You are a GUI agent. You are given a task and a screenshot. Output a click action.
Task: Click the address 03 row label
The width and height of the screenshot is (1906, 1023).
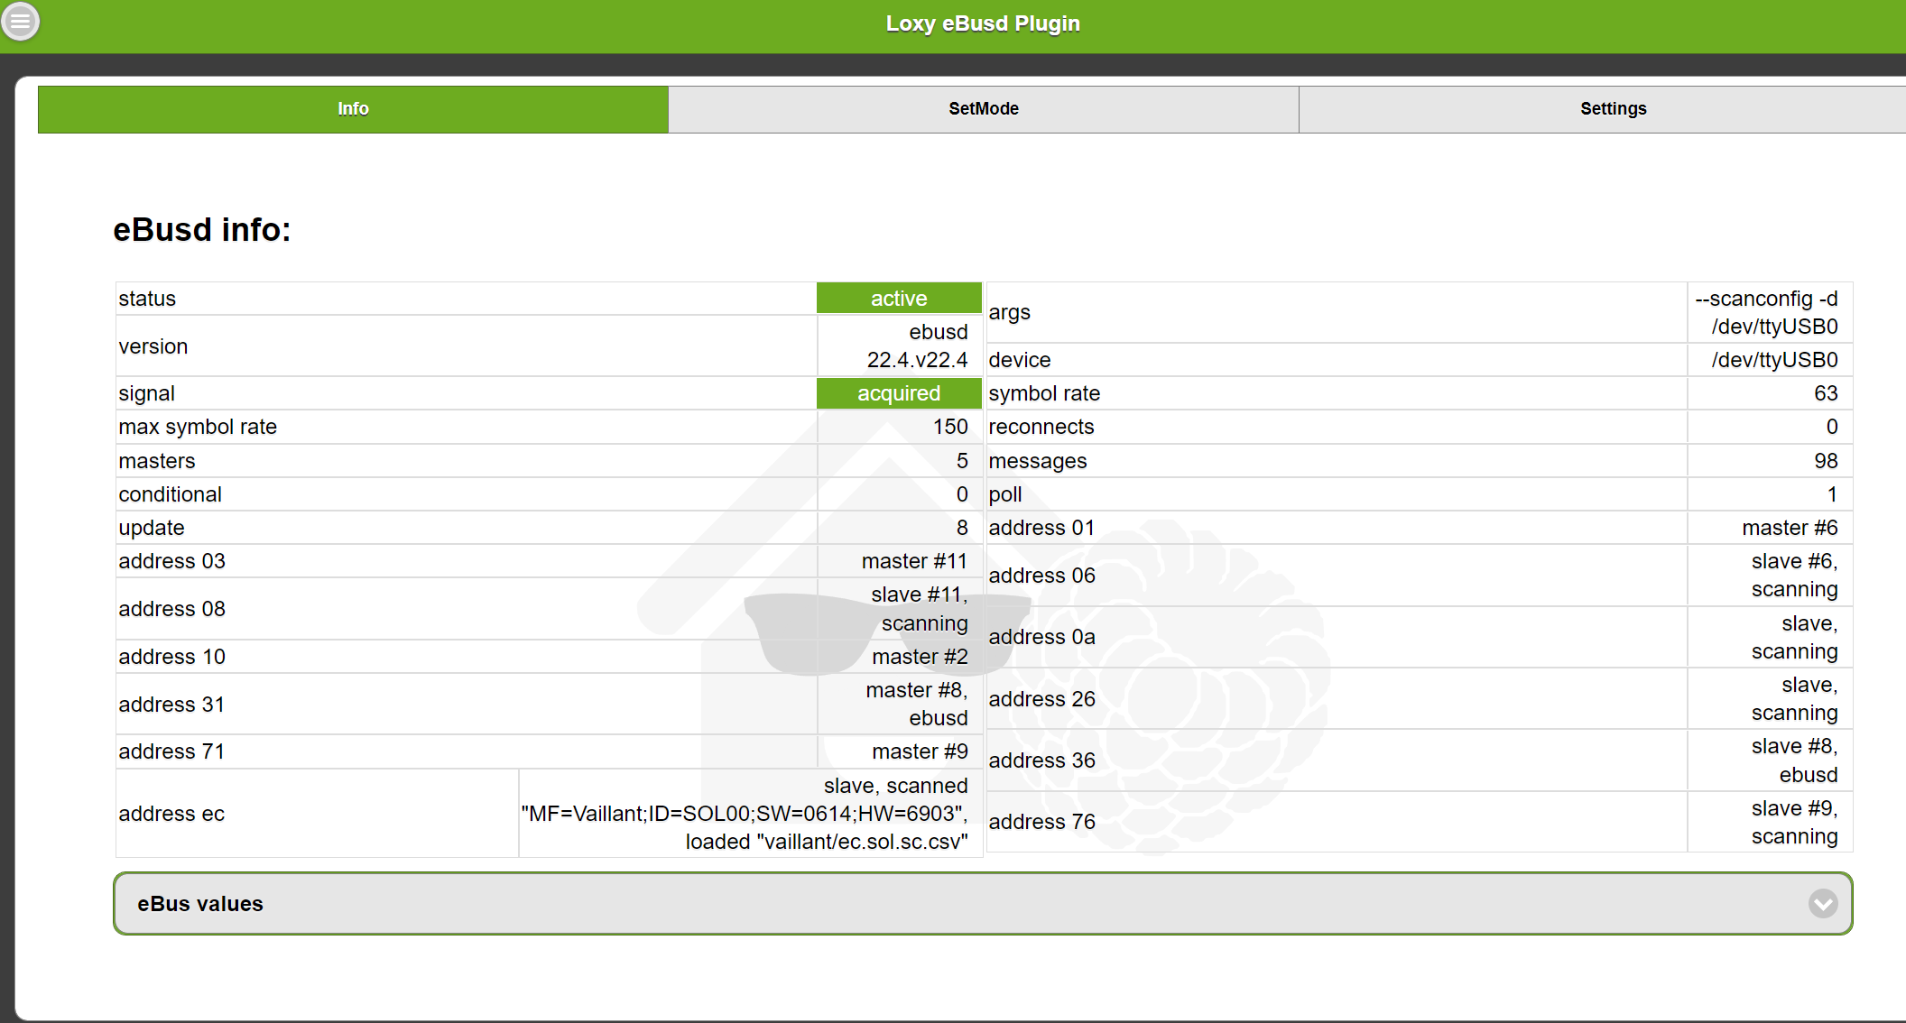(x=171, y=561)
